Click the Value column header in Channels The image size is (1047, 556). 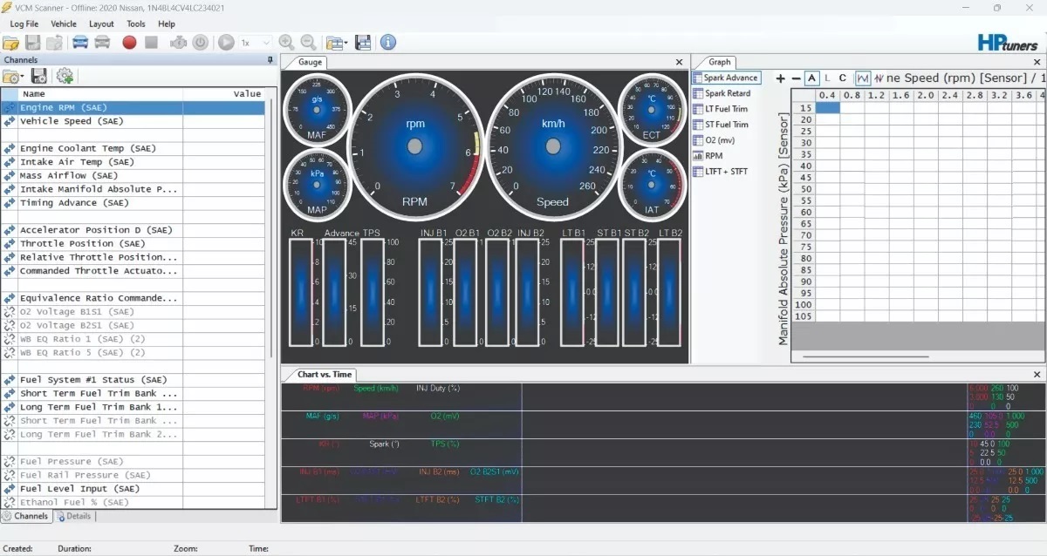click(x=224, y=93)
